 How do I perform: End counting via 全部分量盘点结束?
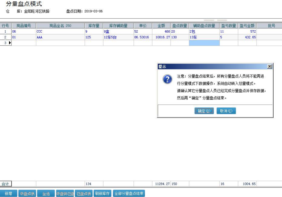129,194
